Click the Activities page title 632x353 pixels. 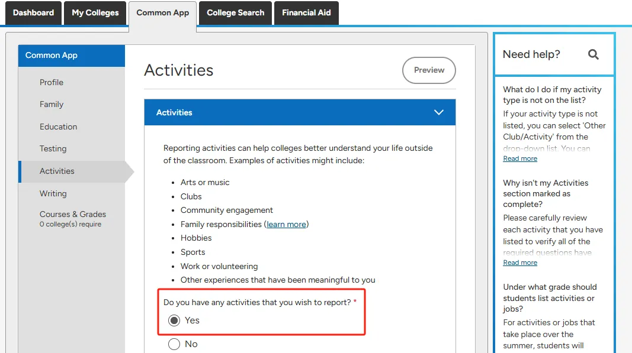click(178, 70)
